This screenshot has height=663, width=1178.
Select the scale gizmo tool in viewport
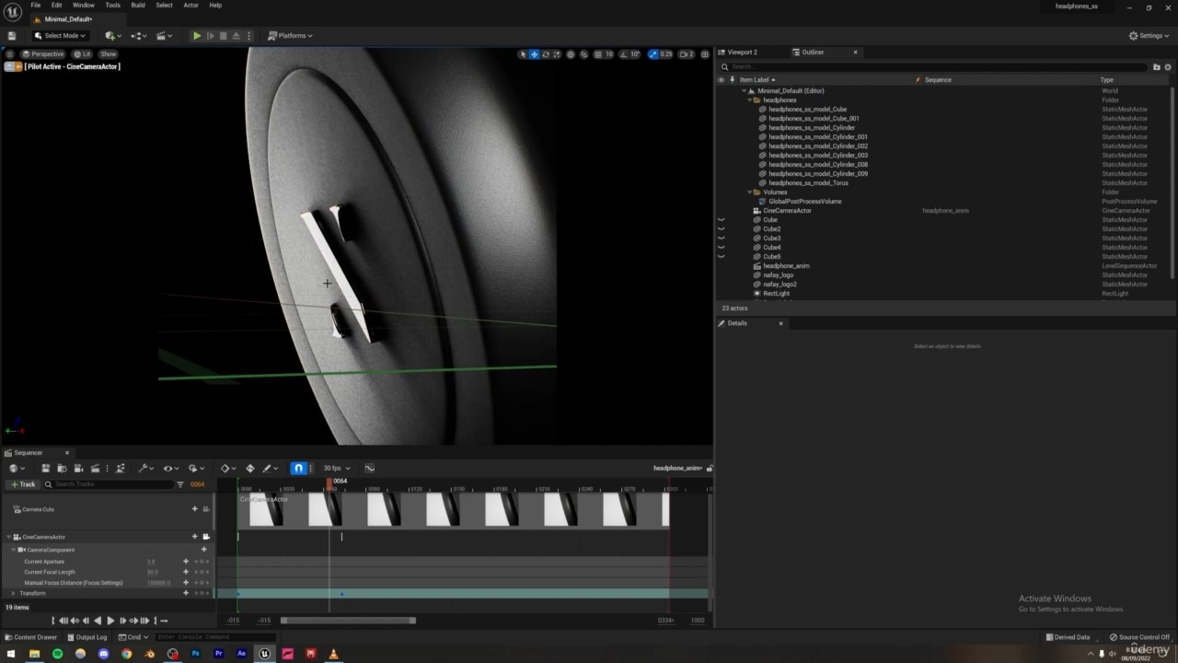[557, 54]
